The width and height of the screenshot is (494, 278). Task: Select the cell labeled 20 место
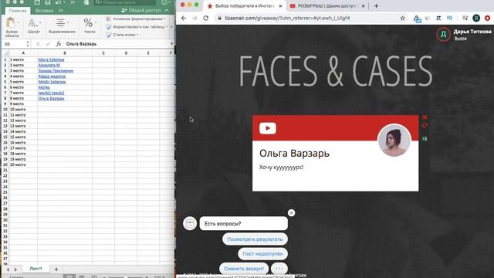point(23,164)
